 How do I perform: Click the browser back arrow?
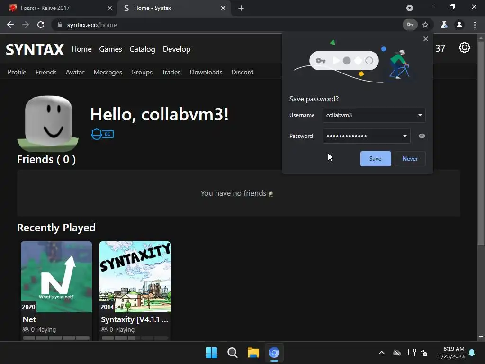[x=10, y=25]
